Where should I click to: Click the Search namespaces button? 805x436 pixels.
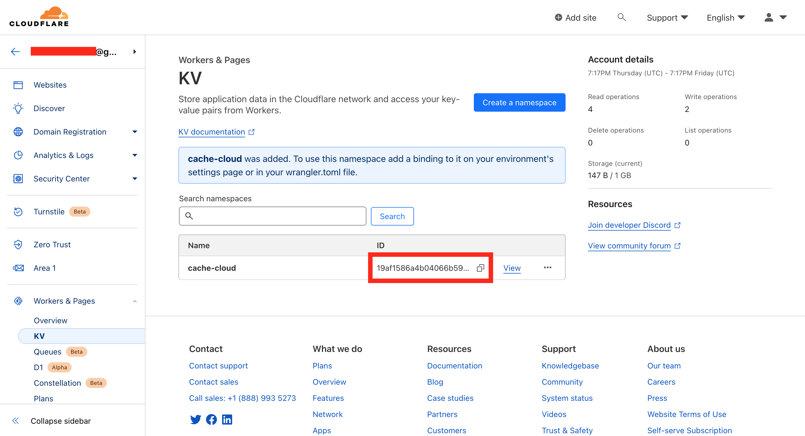point(392,216)
